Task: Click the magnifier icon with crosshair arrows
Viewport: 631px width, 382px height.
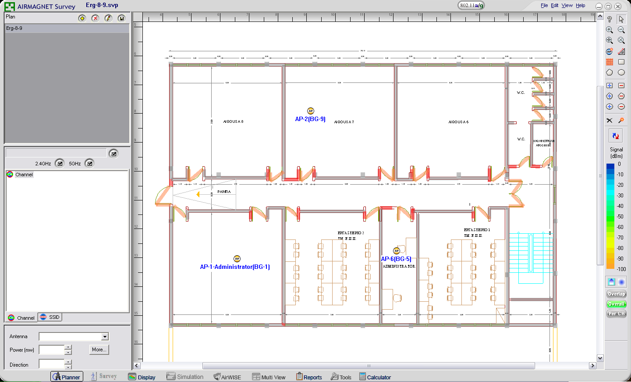Action: pos(610,40)
